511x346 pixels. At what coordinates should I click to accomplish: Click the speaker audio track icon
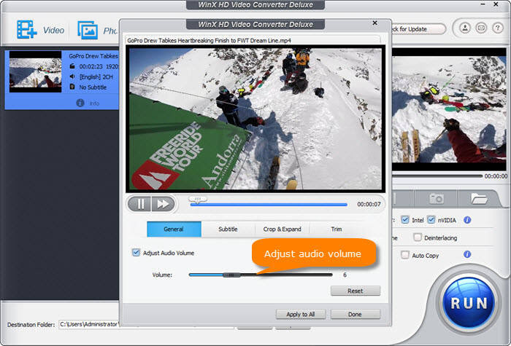pyautogui.click(x=72, y=76)
